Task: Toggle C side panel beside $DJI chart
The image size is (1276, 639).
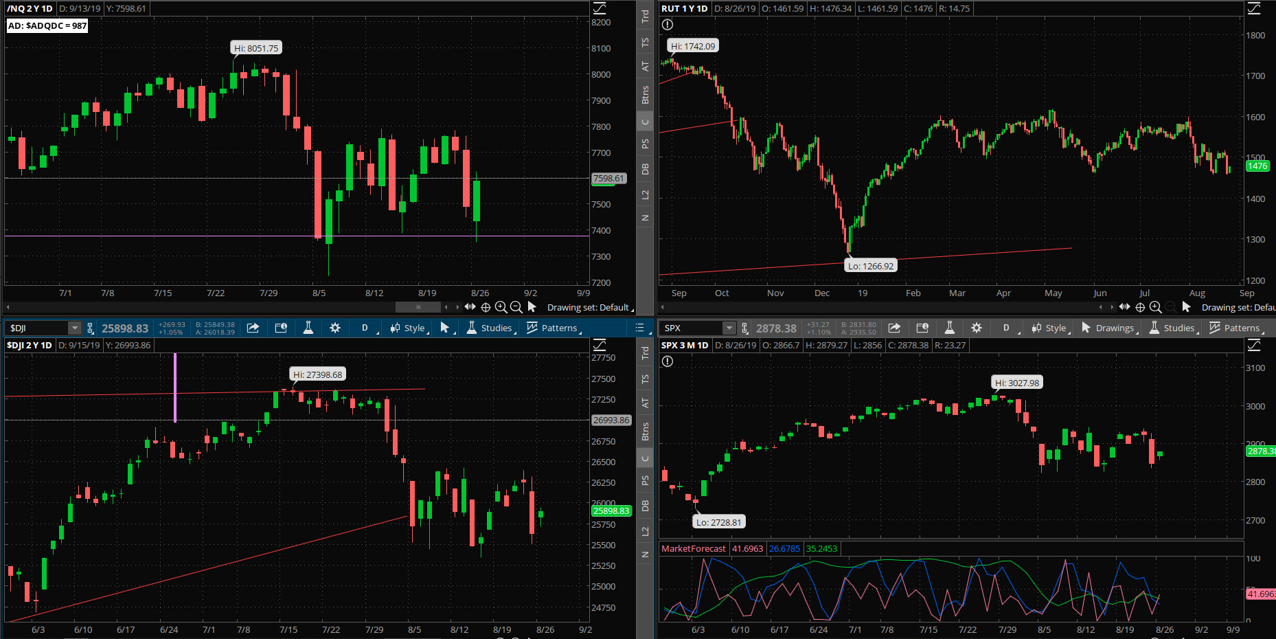Action: tap(645, 458)
